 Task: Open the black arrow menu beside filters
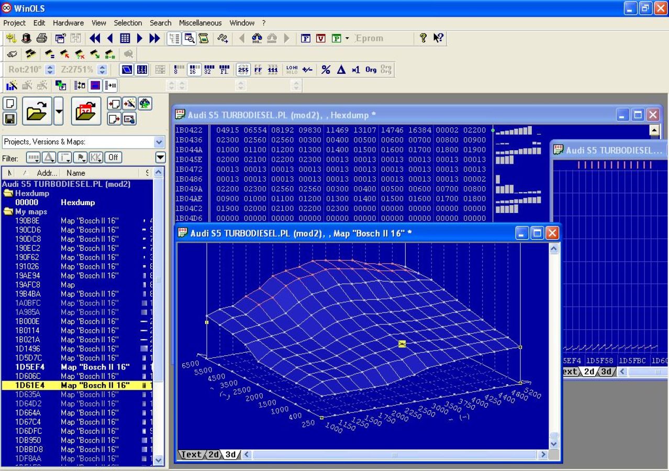160,158
